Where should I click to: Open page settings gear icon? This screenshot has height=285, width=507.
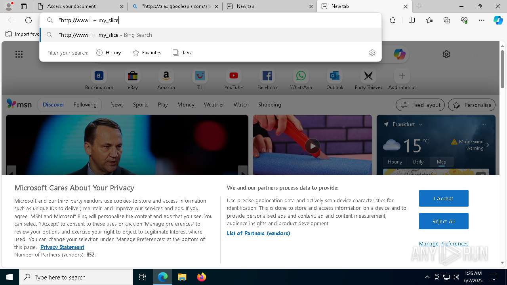(446, 54)
